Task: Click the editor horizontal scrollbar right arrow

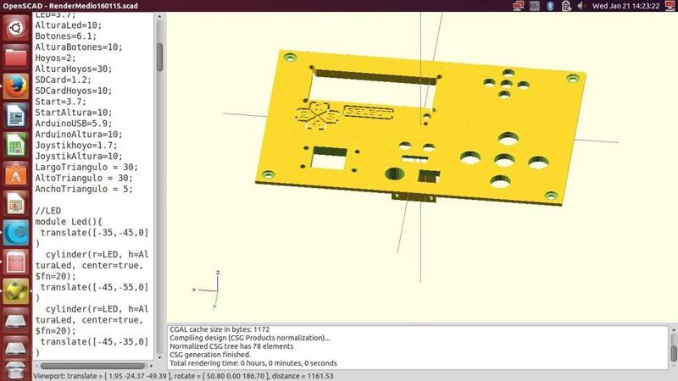Action: click(x=151, y=366)
